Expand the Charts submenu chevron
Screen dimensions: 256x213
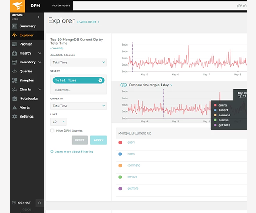[40, 89]
